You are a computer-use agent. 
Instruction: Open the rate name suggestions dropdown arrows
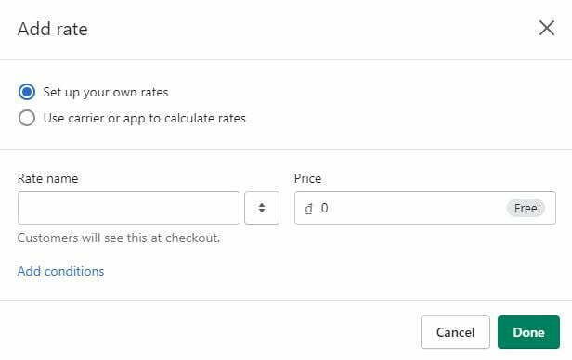(x=262, y=208)
